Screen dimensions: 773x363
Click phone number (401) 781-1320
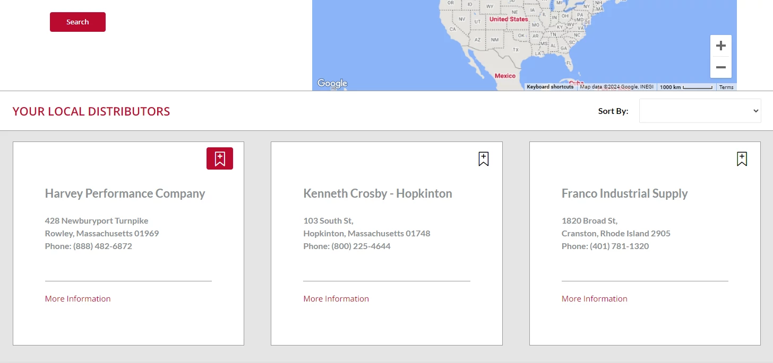point(619,246)
